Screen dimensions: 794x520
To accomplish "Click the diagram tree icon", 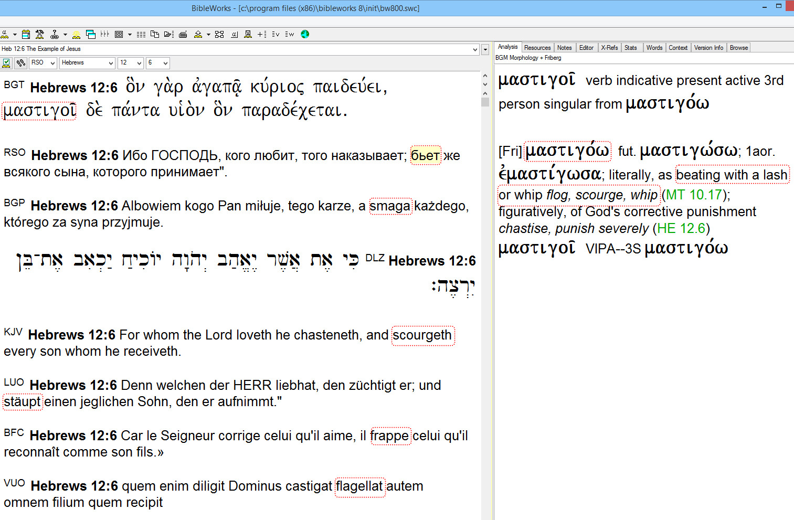I will 219,34.
